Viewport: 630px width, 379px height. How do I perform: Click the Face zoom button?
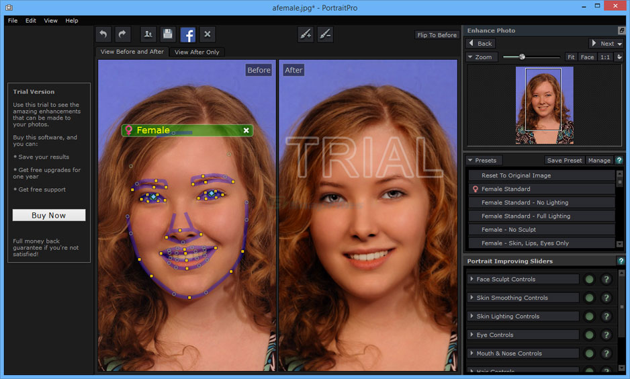click(587, 57)
